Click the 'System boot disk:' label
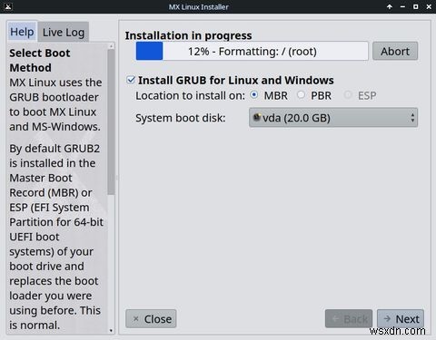 pos(181,118)
